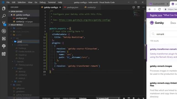
Task: Maximize terminal panel with chevron icon
Action: pos(139,98)
